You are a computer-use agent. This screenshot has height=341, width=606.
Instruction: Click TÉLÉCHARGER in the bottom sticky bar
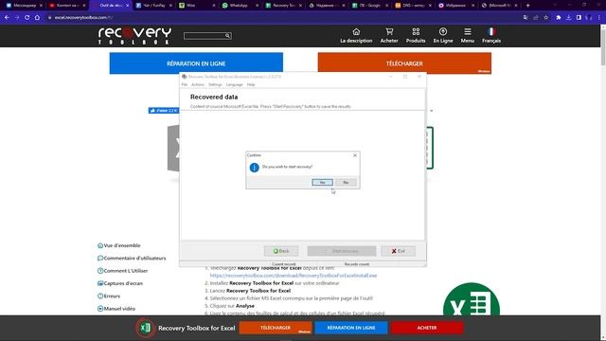[276, 328]
